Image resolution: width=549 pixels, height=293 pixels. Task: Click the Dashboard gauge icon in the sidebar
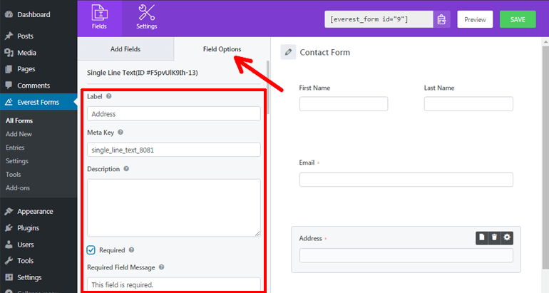[x=9, y=14]
